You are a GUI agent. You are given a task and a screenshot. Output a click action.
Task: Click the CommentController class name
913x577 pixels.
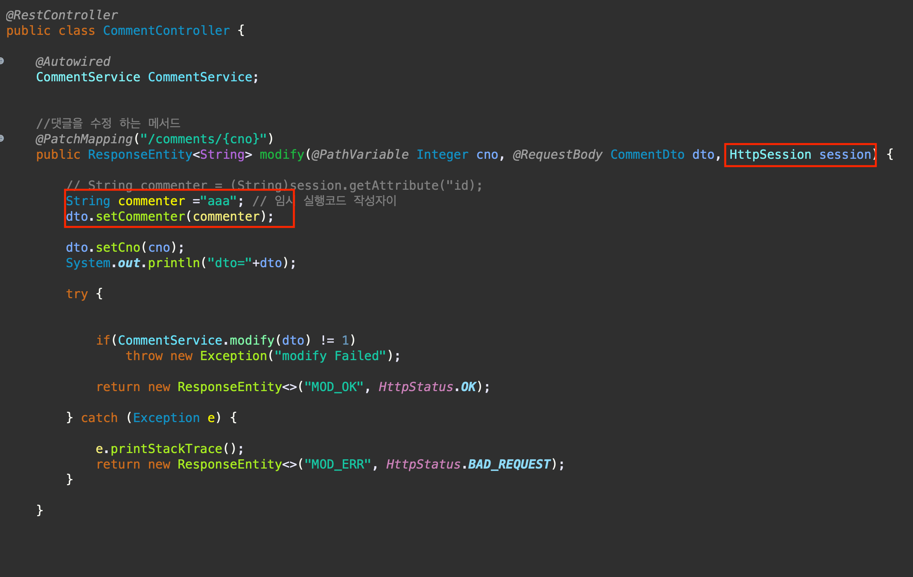(166, 31)
